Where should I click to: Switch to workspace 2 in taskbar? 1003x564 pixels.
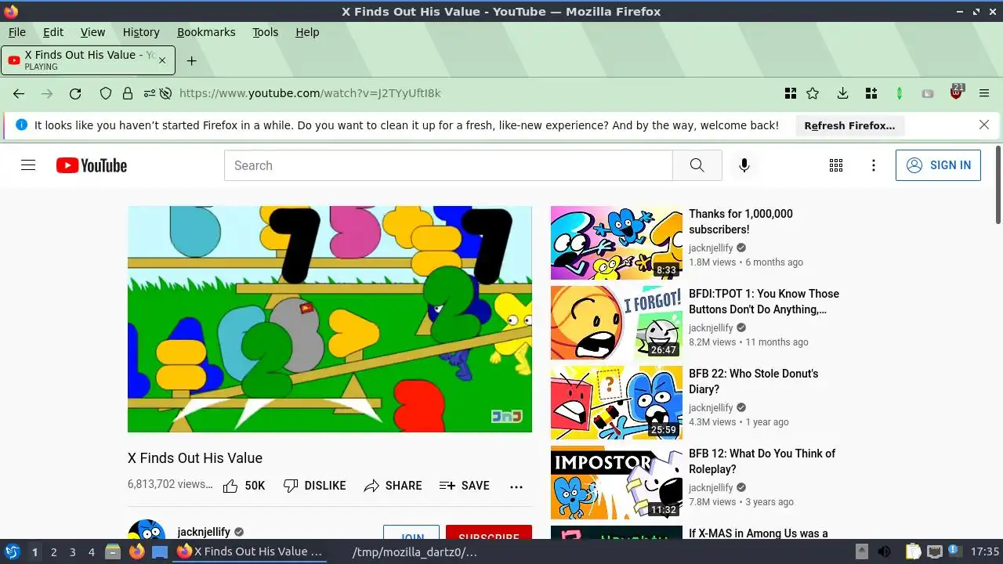(53, 552)
